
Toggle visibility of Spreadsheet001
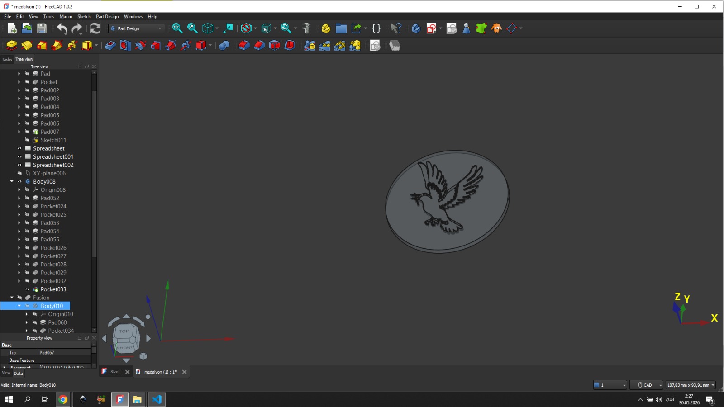pos(19,156)
